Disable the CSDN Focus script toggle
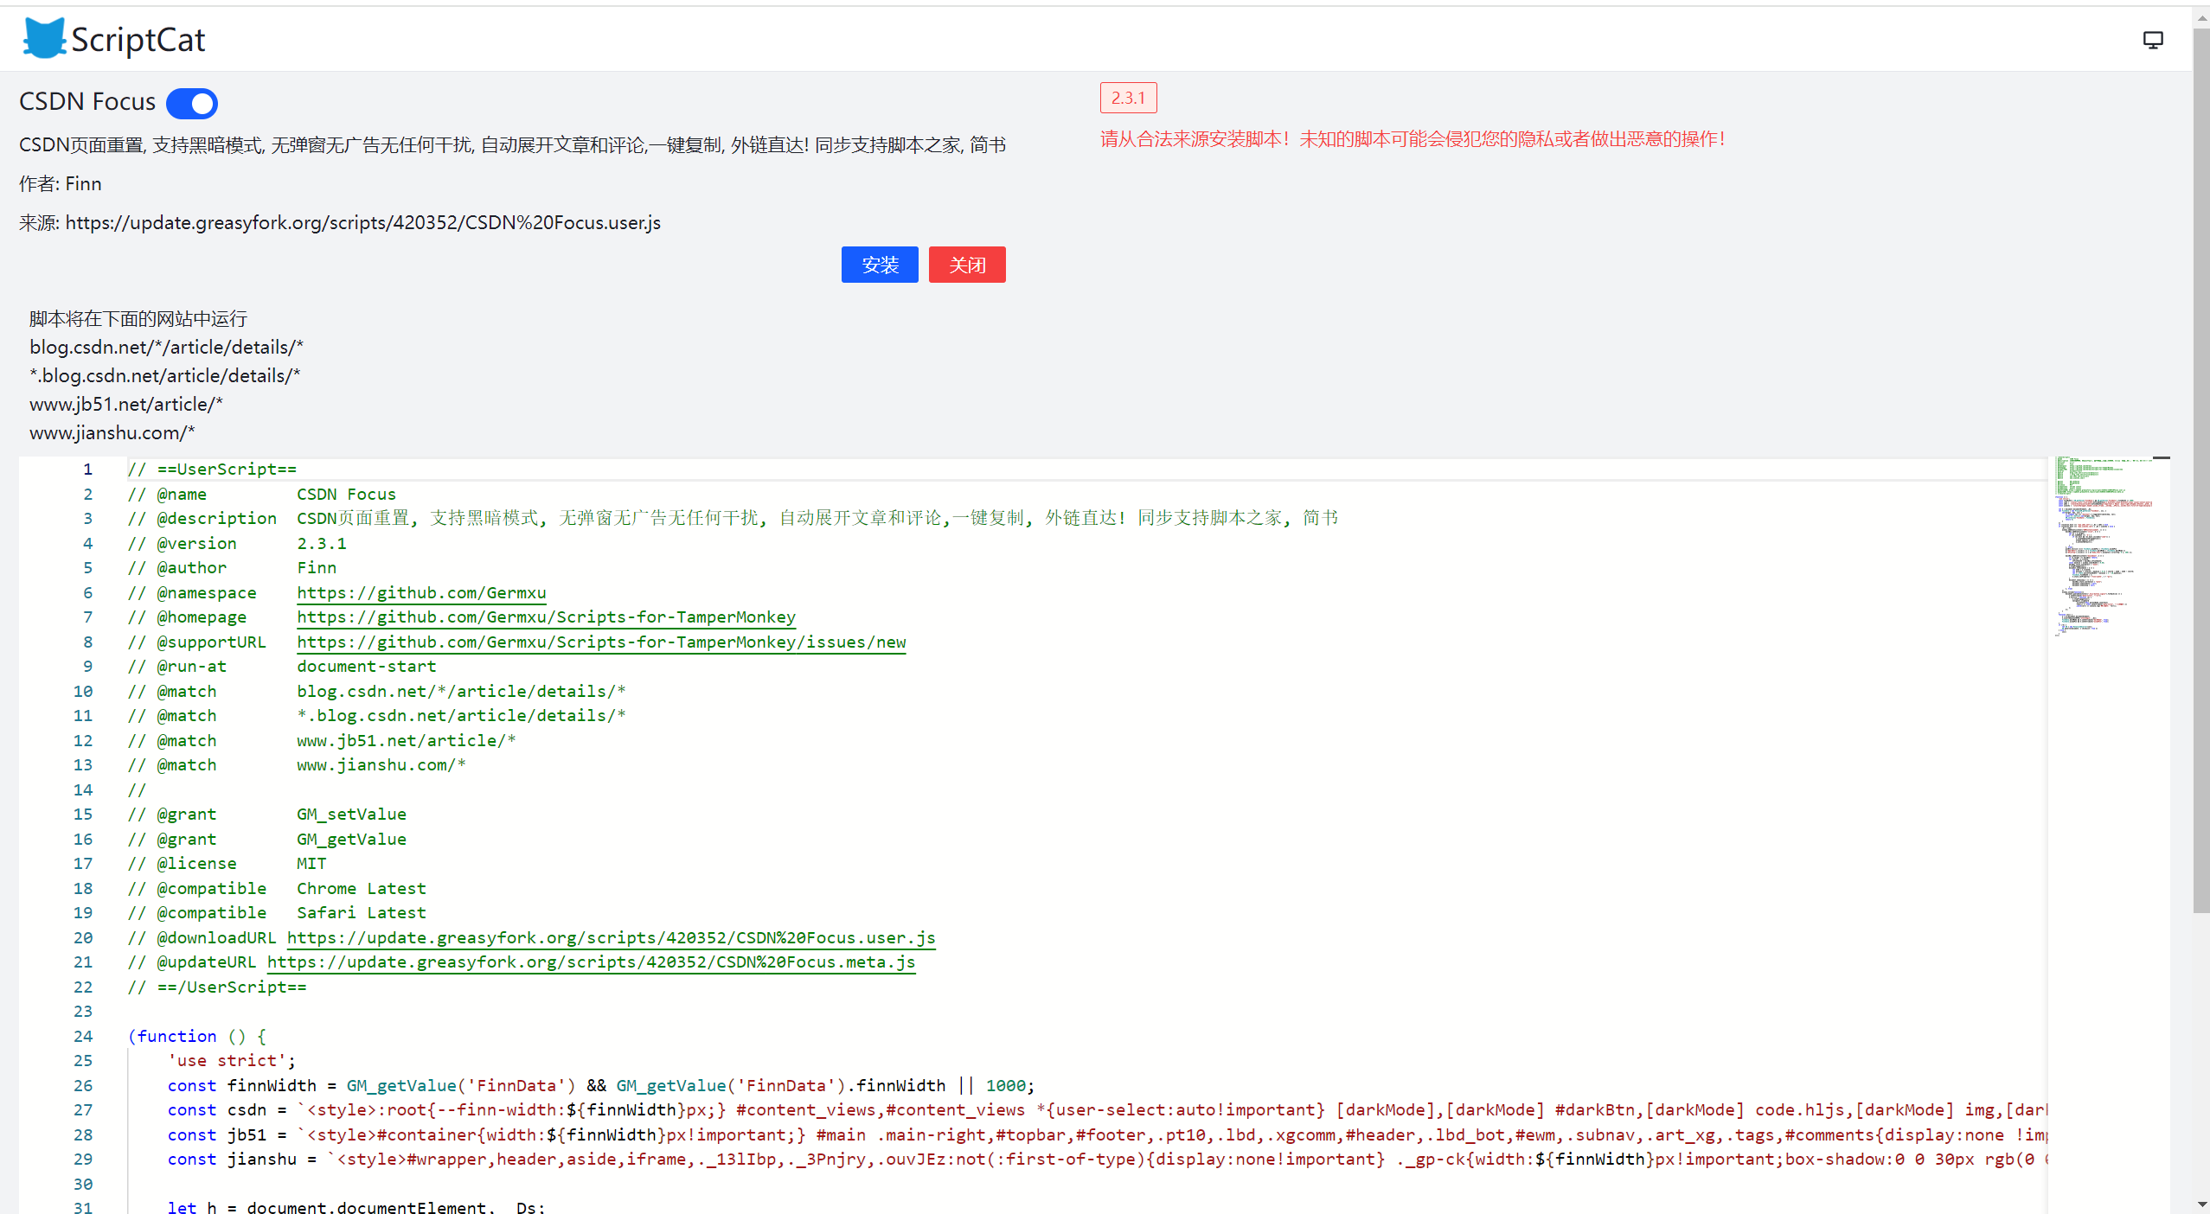Viewport: 2210px width, 1214px height. (192, 104)
